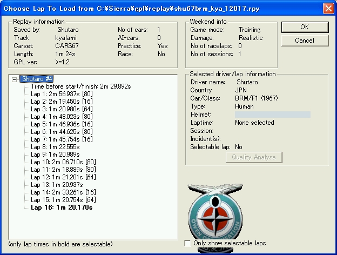
Task: Collapse the Shutaro #4 tree node
Action: [x=14, y=79]
